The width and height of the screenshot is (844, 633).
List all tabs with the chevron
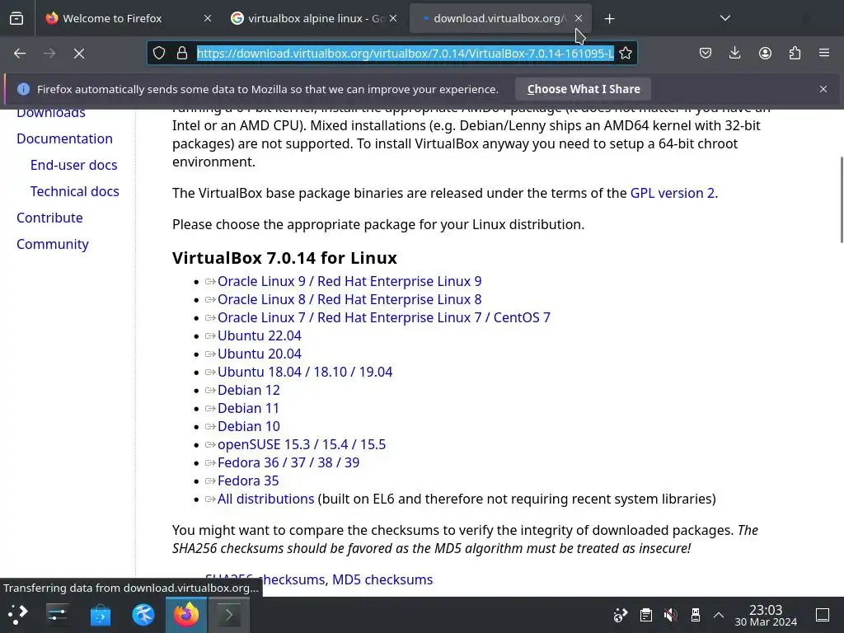[x=725, y=18]
